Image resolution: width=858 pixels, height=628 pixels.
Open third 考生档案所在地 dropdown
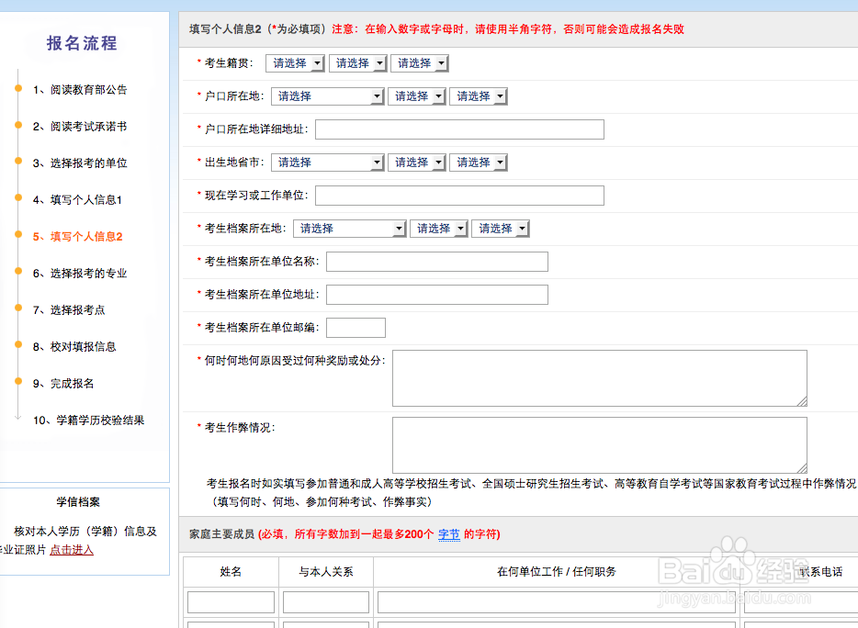501,229
